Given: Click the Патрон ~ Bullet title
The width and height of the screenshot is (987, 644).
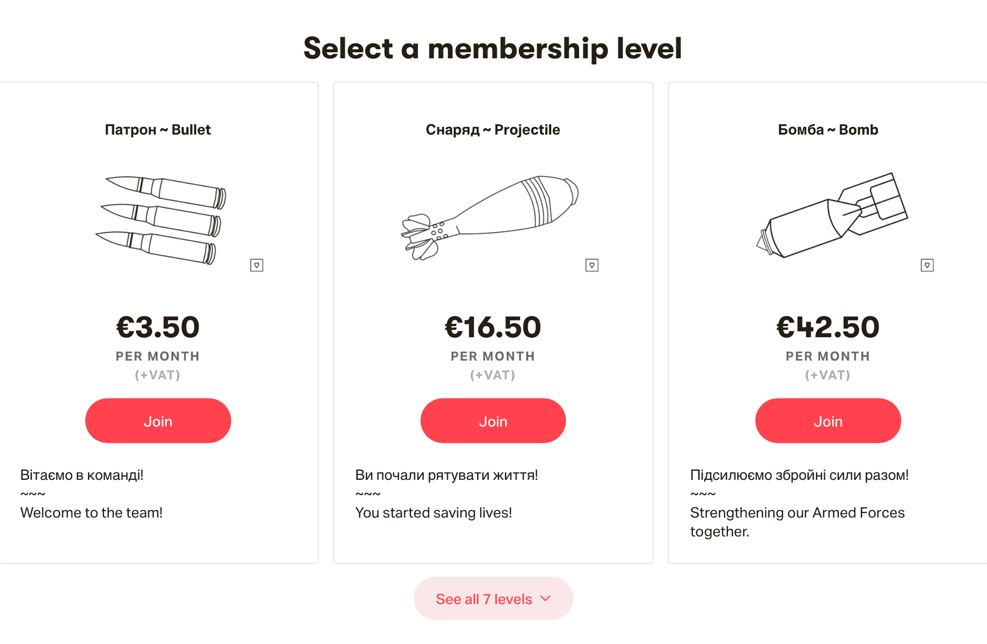Looking at the screenshot, I should [158, 130].
